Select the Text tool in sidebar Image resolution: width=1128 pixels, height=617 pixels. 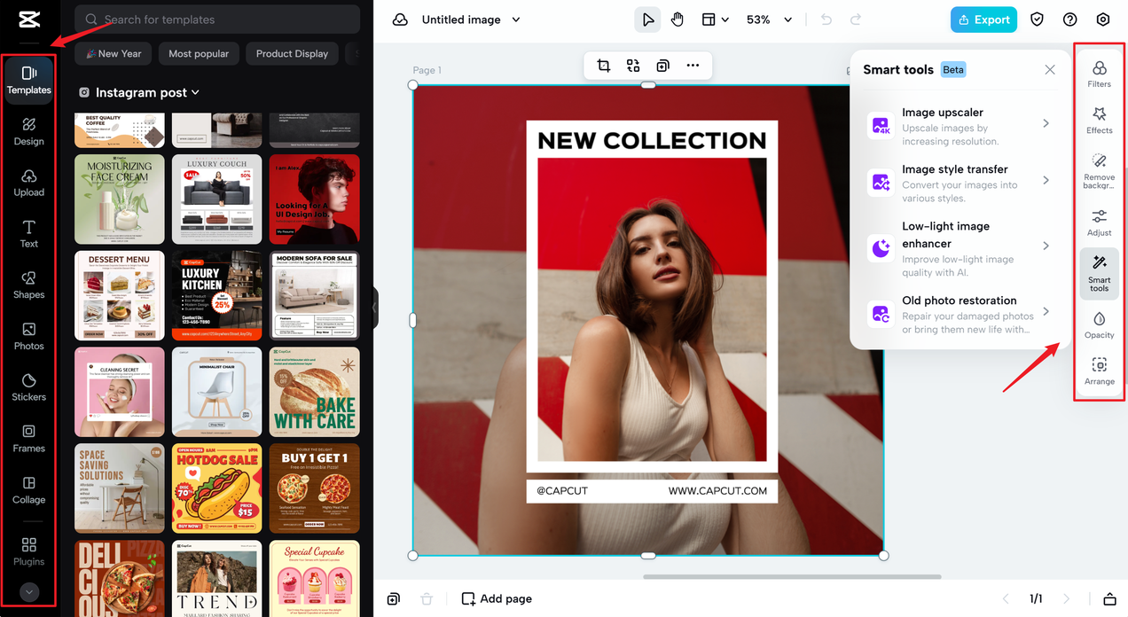pyautogui.click(x=28, y=234)
